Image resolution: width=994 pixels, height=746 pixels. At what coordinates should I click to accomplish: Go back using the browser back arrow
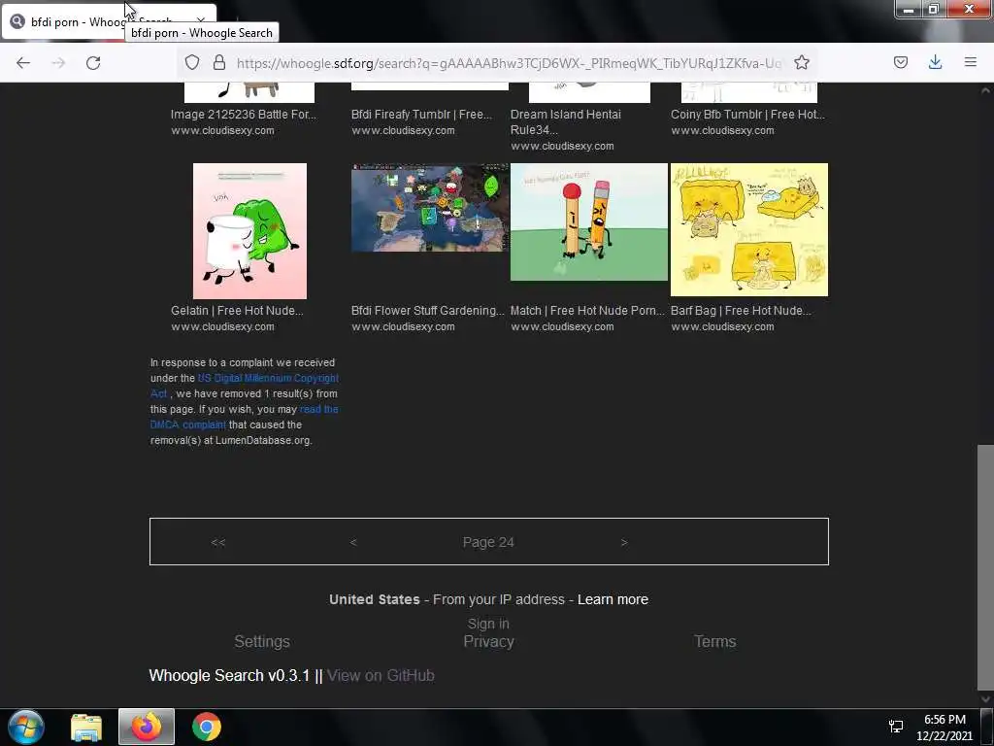click(x=23, y=62)
